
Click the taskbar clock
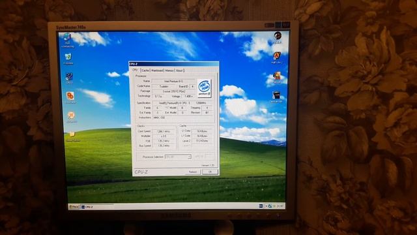tap(280, 206)
